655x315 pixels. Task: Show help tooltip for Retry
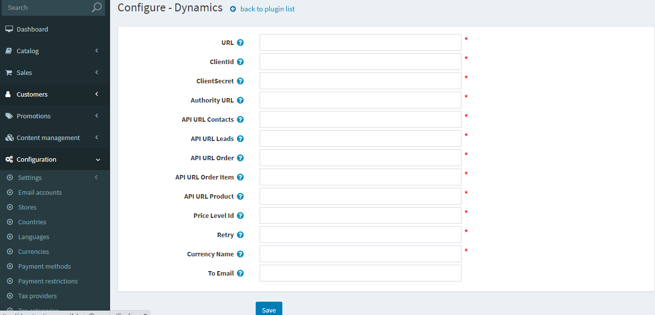pyautogui.click(x=240, y=235)
